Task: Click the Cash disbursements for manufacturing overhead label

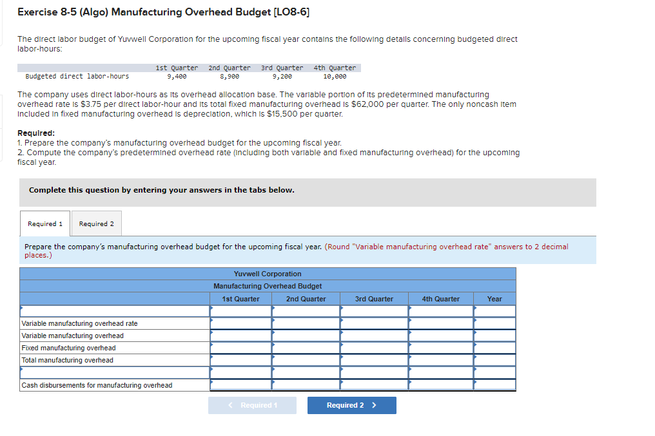Action: point(97,385)
